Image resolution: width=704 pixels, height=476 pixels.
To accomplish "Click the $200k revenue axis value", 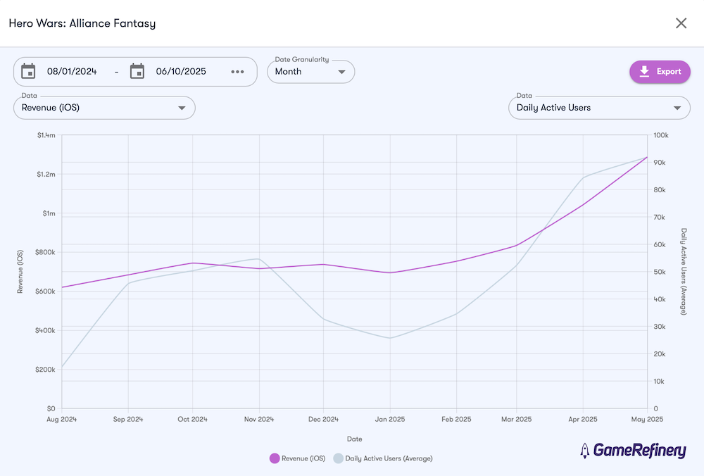I will click(x=45, y=370).
